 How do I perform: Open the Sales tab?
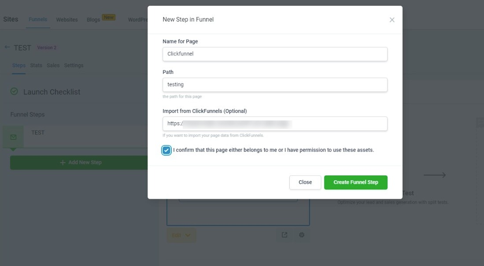click(x=53, y=66)
